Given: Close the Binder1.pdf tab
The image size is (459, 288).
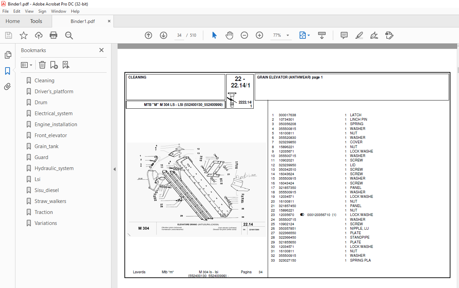Looking at the screenshot, I should pos(109,21).
